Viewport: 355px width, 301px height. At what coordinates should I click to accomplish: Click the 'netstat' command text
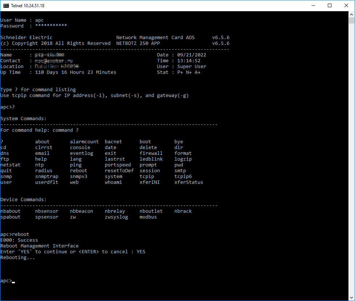coord(11,165)
